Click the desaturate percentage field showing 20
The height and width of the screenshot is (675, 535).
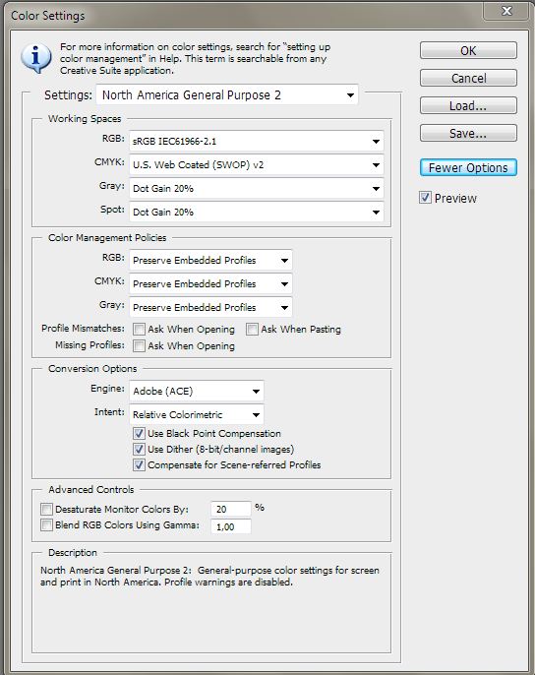pyautogui.click(x=231, y=509)
